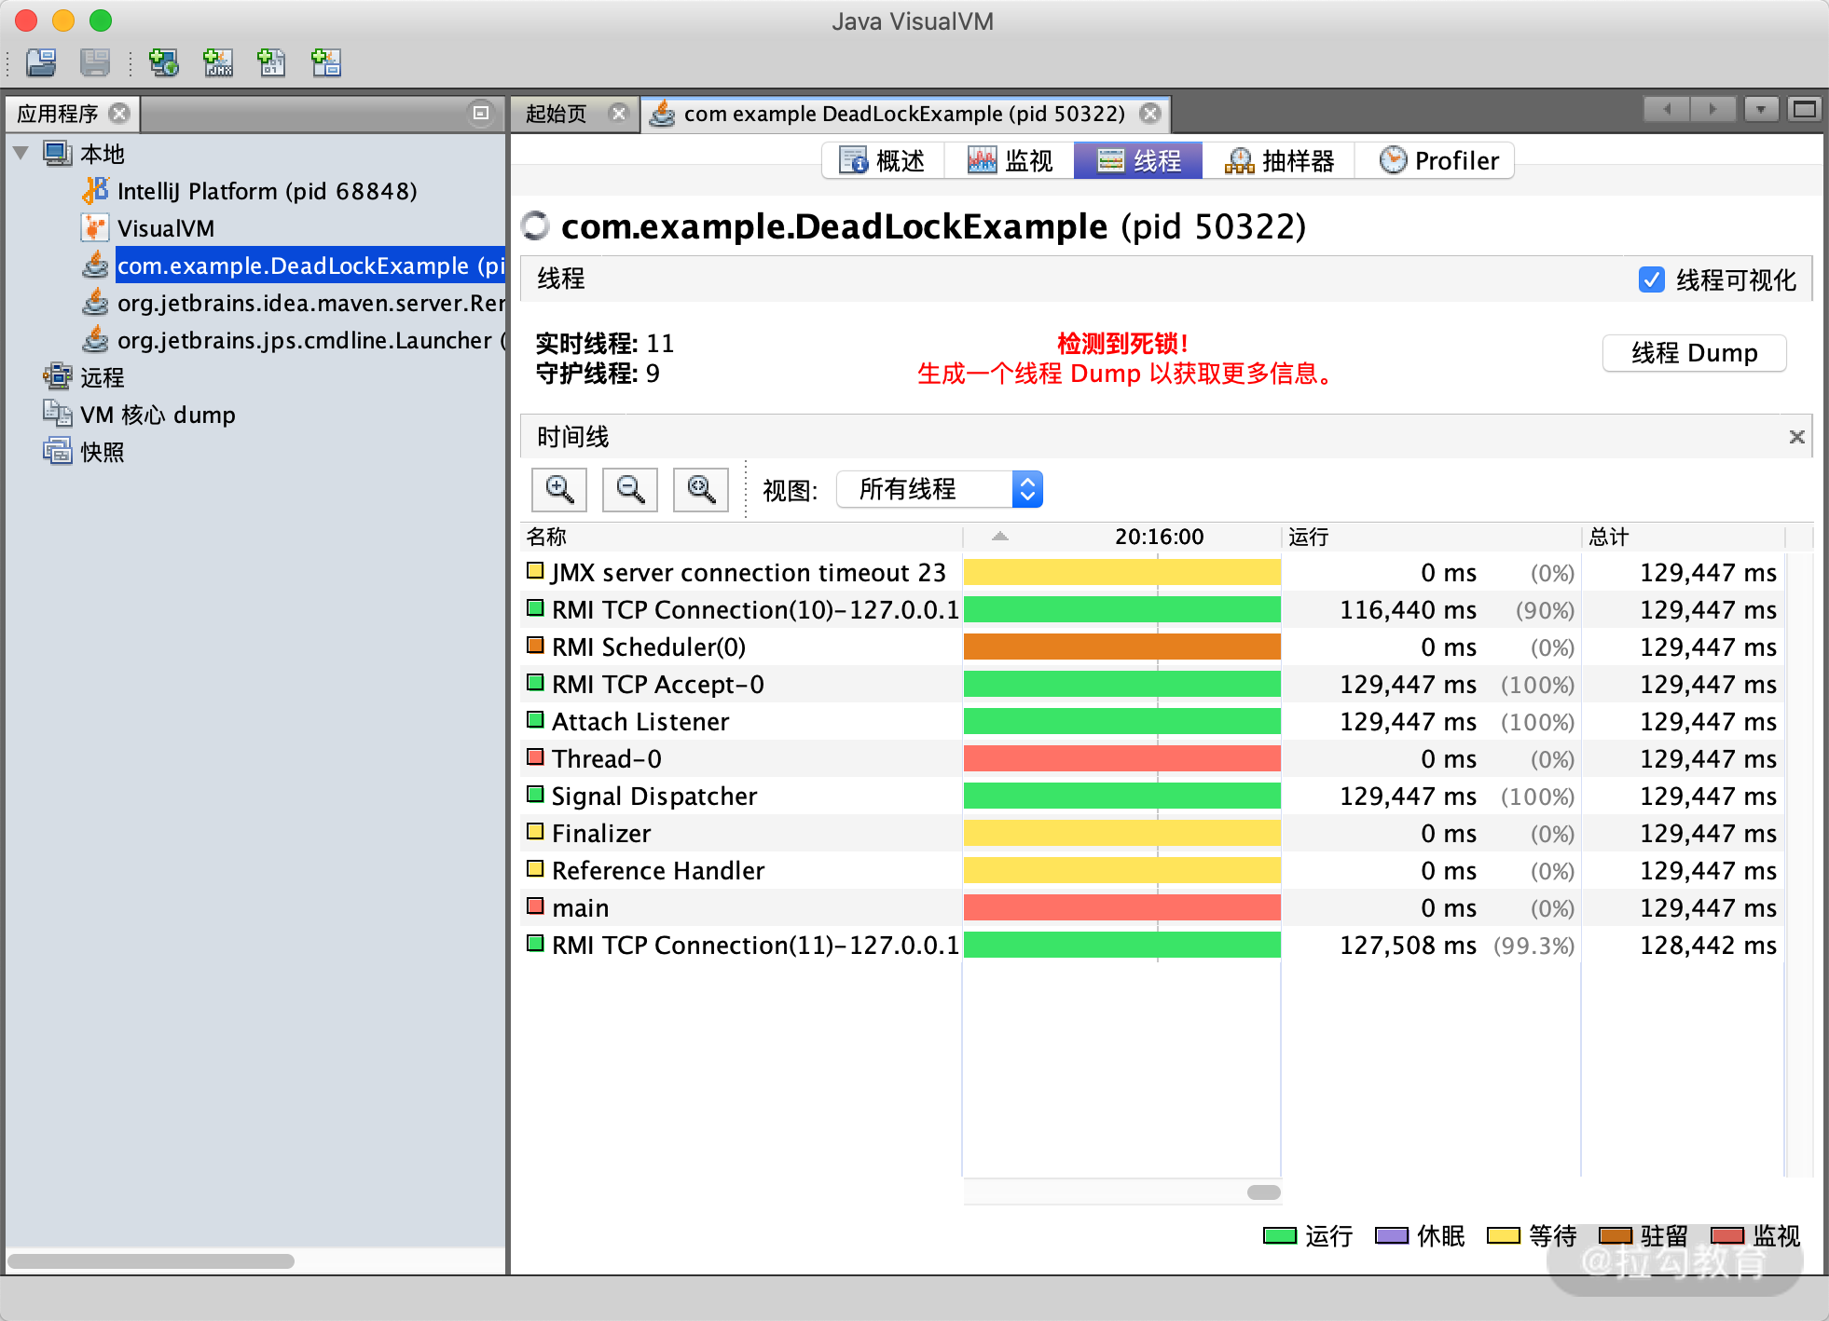This screenshot has width=1829, height=1321.
Task: Close the 应用程序 panel tab
Action: 119,114
